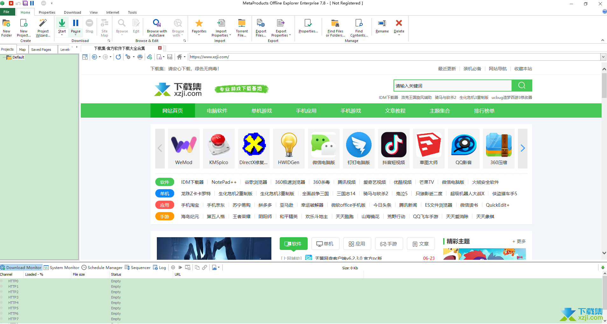
Task: Open Find Files or Folders
Action: [335, 28]
